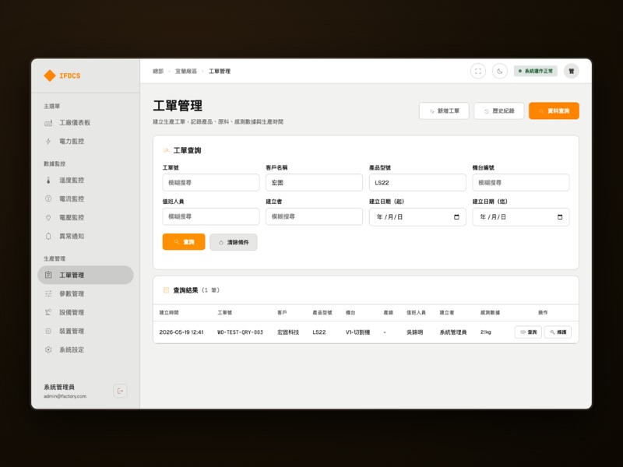623x467 pixels.
Task: Focus the 值班人員 search field
Action: click(211, 217)
